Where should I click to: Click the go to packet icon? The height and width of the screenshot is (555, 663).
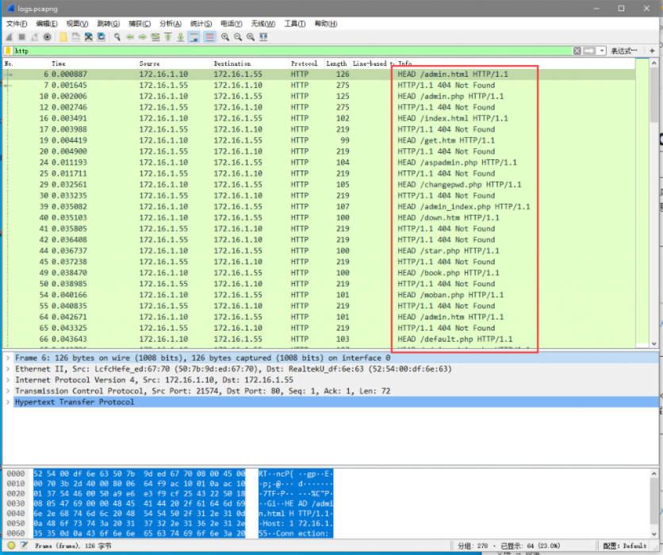click(155, 37)
